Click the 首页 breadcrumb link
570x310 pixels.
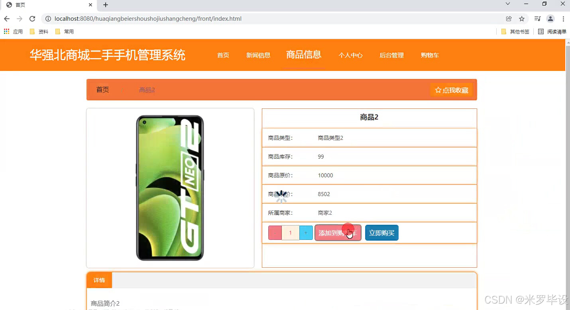point(102,90)
